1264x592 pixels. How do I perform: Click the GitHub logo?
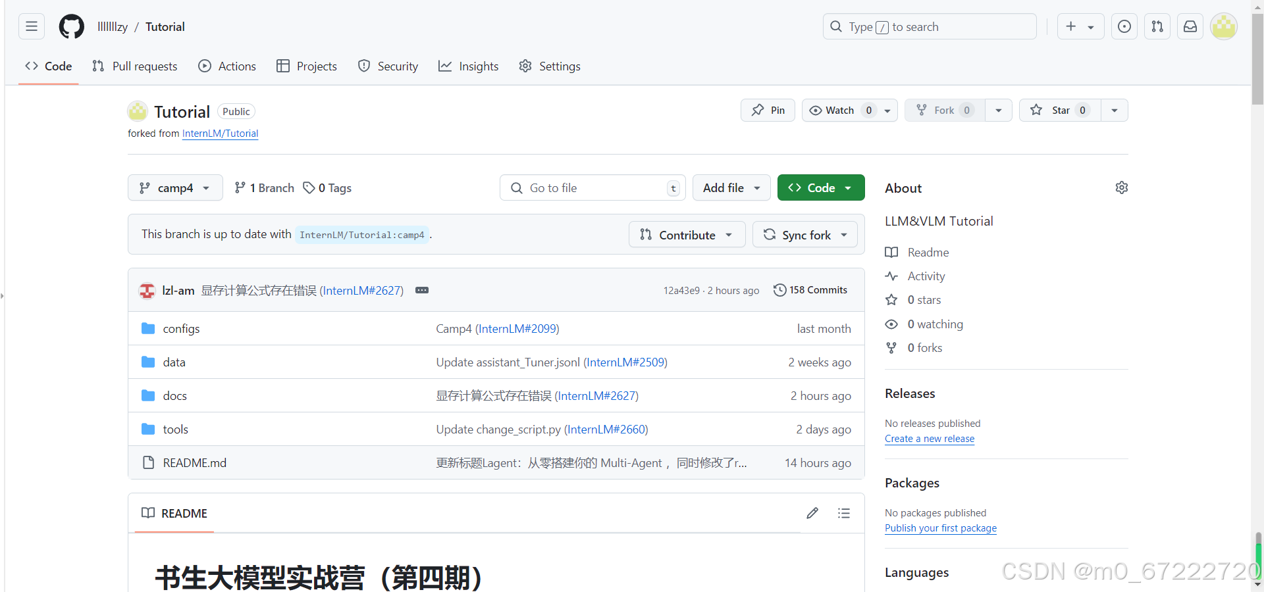70,26
